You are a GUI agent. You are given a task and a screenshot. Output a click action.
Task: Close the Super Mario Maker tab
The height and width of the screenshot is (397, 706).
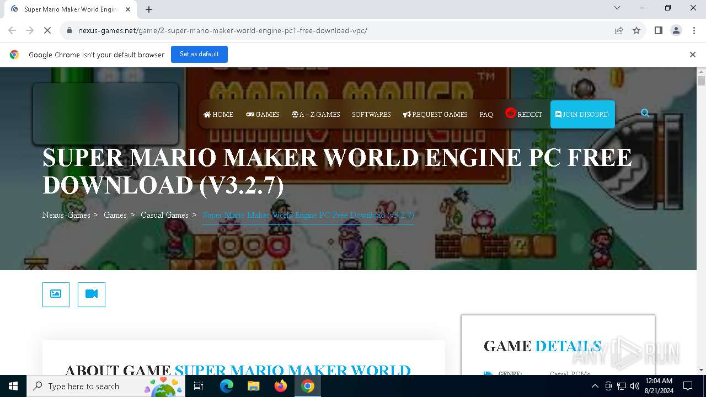[x=128, y=9]
